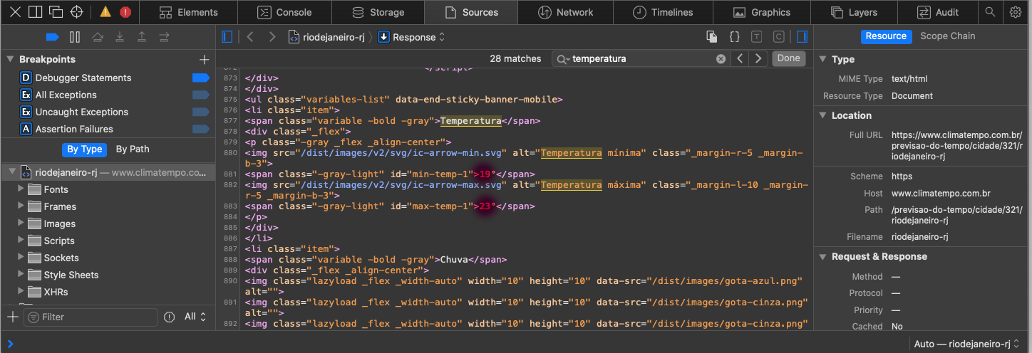Image resolution: width=1032 pixels, height=353 pixels.
Task: Add a resource with bottom-left plus
Action: [x=12, y=317]
